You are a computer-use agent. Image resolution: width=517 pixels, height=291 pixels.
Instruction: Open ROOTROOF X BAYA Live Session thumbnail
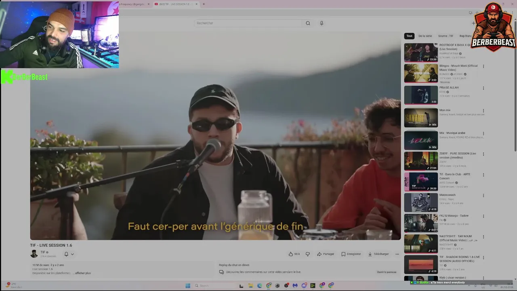[x=421, y=53]
